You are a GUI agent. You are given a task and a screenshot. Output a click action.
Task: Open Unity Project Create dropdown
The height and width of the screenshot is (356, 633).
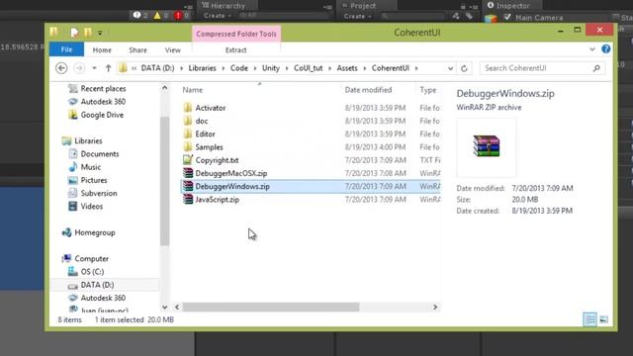coord(357,16)
